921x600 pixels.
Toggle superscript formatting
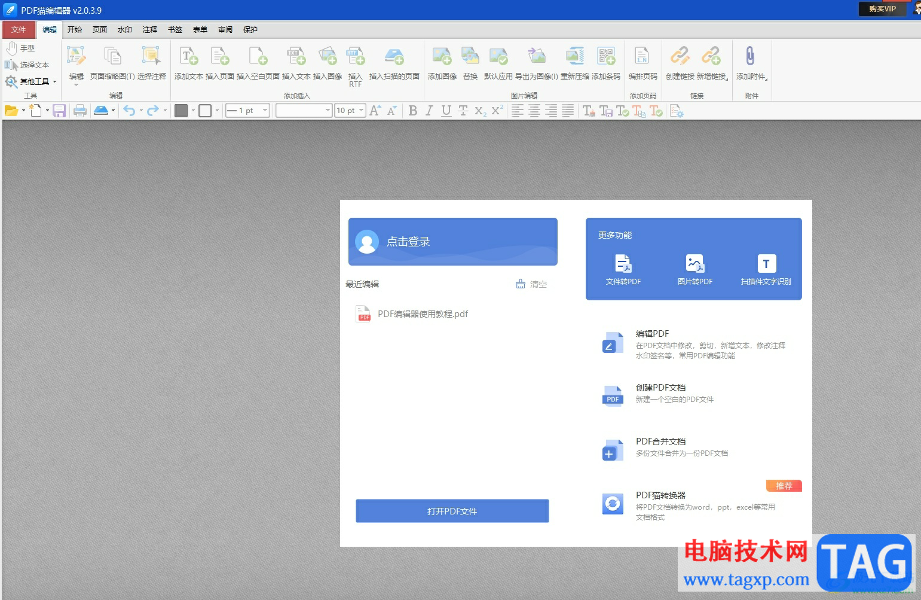click(497, 111)
